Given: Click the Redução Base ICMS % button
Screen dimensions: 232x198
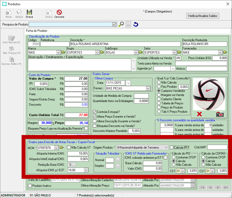Looking at the screenshot, I should point(71,164).
